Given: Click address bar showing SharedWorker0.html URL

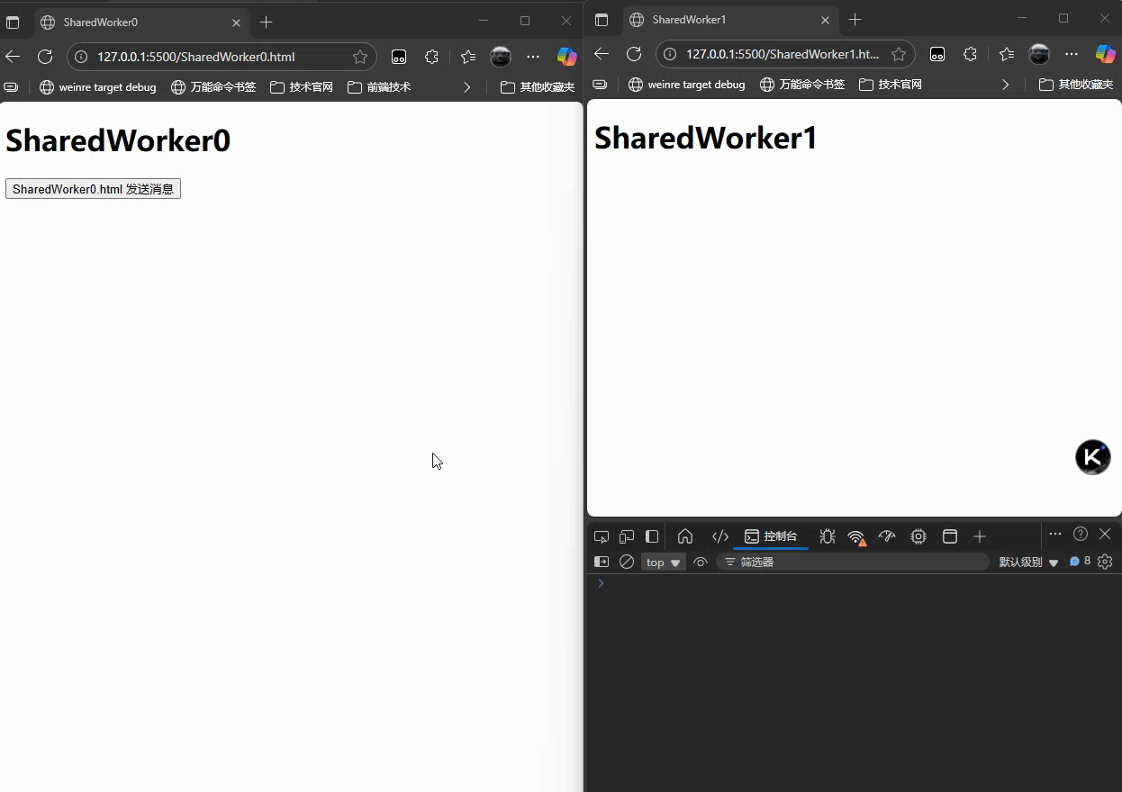Looking at the screenshot, I should (222, 57).
